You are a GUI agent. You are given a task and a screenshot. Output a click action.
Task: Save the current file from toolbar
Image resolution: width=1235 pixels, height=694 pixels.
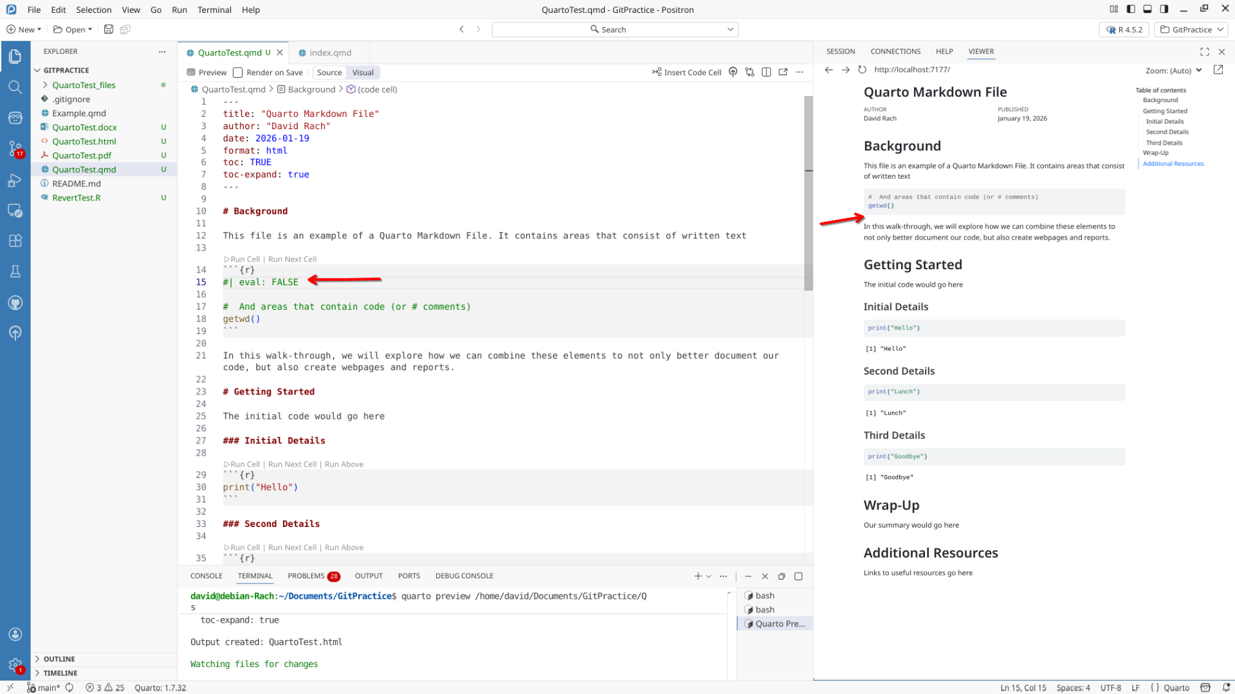[x=109, y=30]
